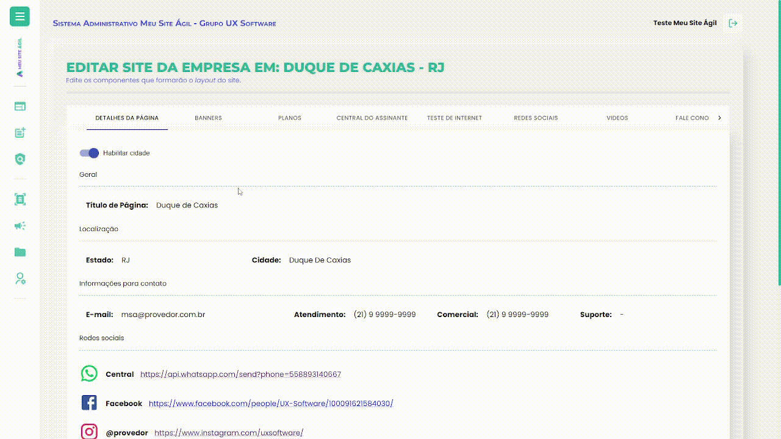
Task: Click the user settings sidebar icon
Action: pos(20,279)
